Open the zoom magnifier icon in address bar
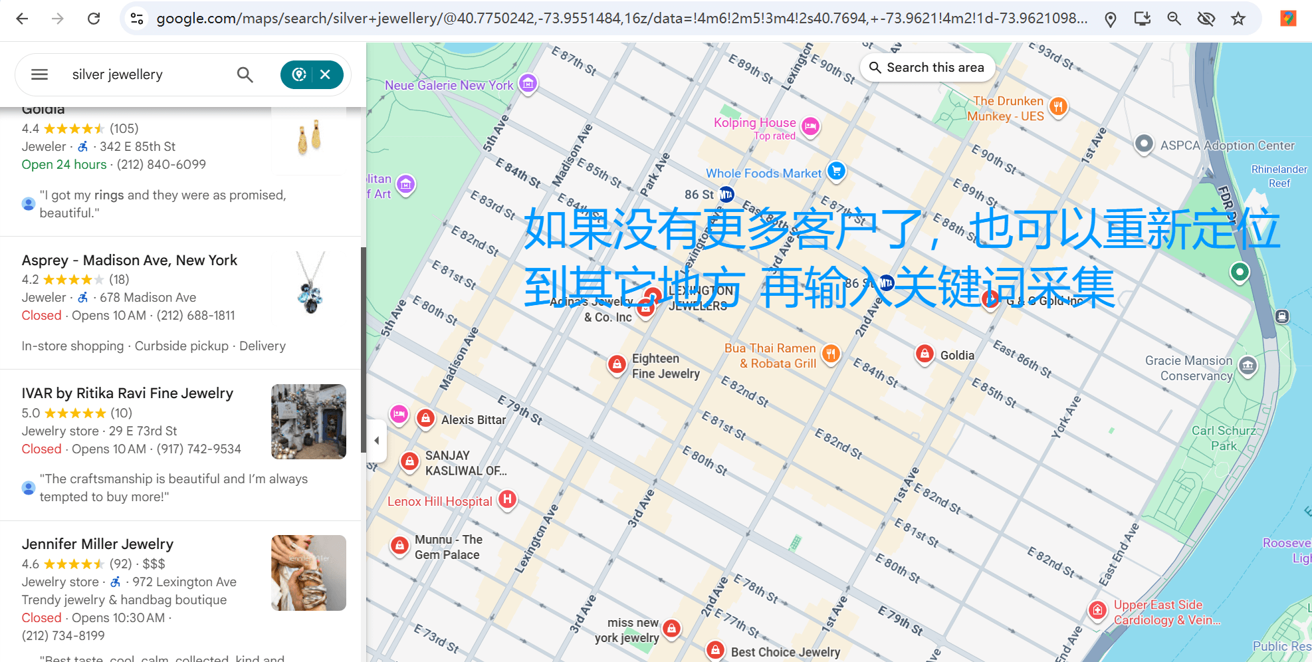1312x662 pixels. 1174,19
